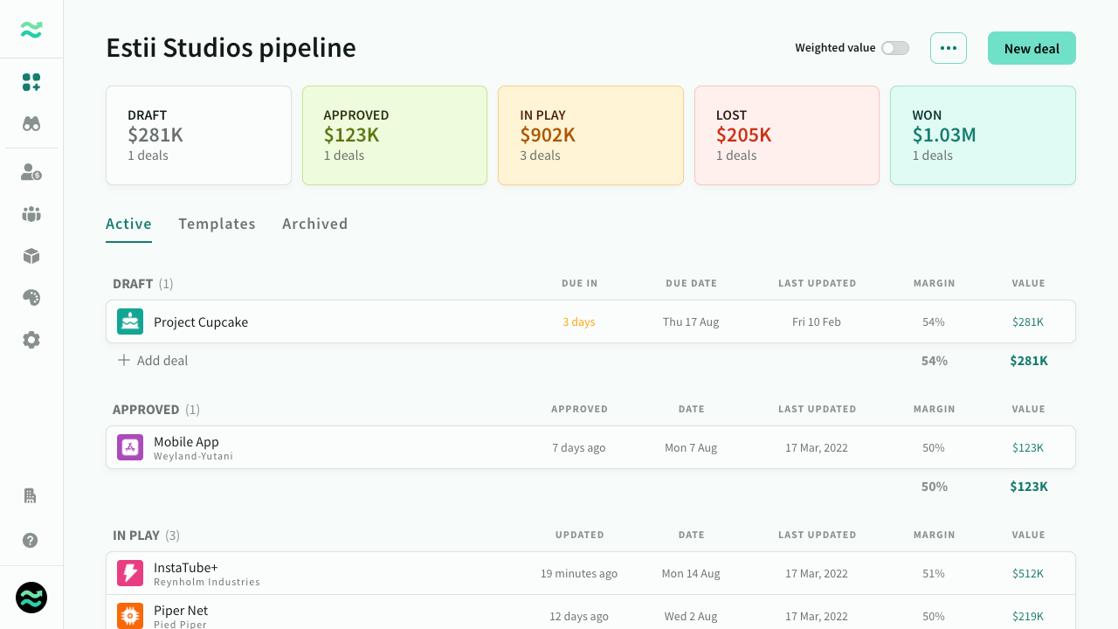Open the box cube sidebar icon
This screenshot has width=1118, height=629.
(x=31, y=256)
